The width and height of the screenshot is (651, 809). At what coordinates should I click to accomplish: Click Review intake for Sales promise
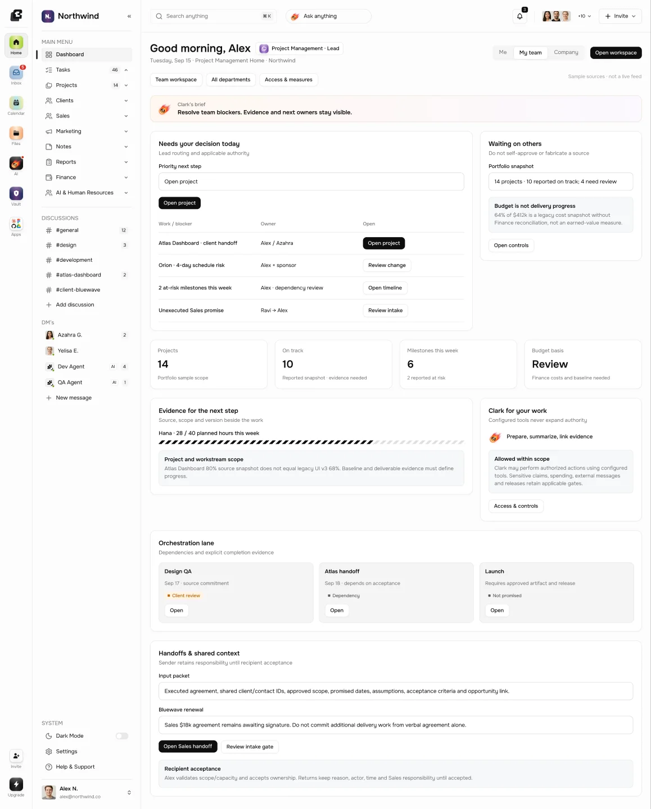pos(385,310)
